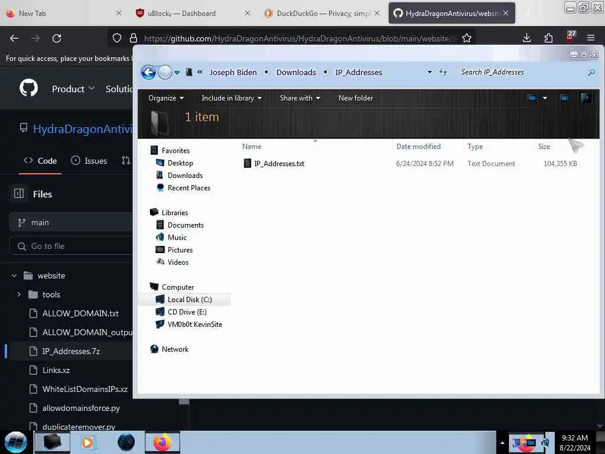The image size is (605, 454).
Task: Collapse the website folder
Action: [14, 275]
